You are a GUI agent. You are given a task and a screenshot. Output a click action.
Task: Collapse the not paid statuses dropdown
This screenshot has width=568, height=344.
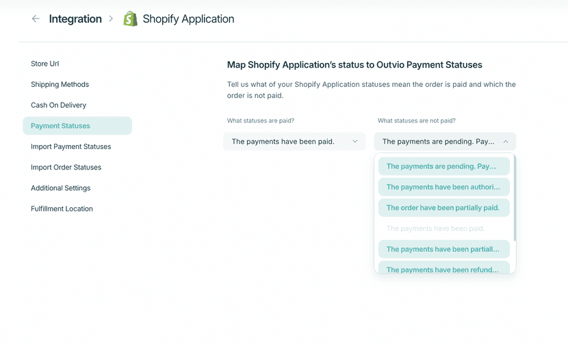point(444,142)
